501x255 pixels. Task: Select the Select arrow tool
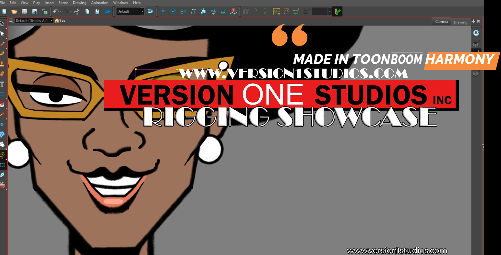click(x=2, y=34)
